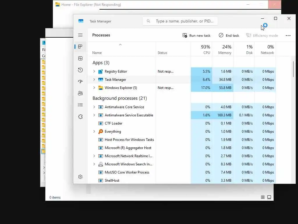This screenshot has width=298, height=224.
Task: Open App history sidebar page
Action: click(80, 70)
